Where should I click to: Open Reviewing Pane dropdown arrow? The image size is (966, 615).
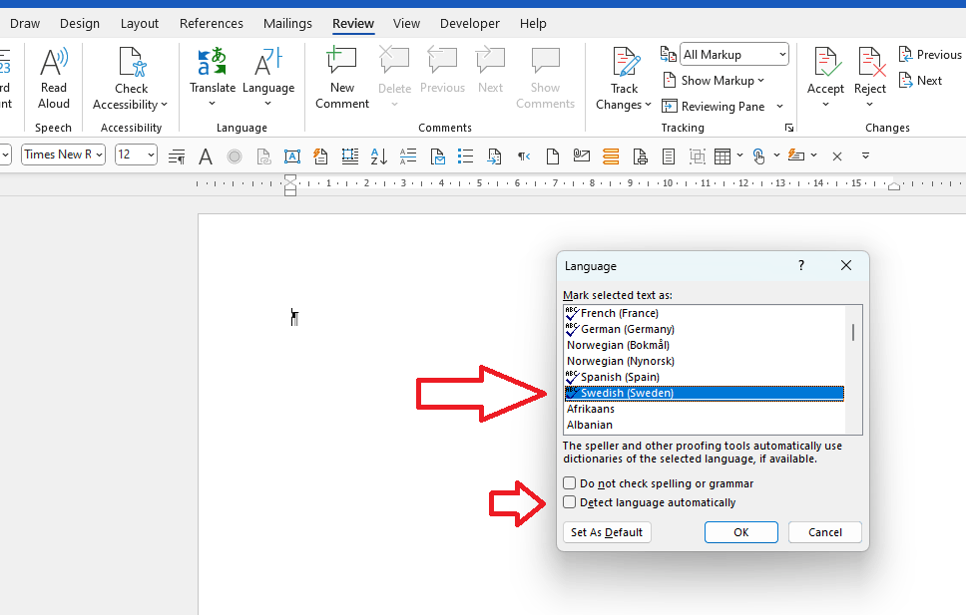click(780, 107)
